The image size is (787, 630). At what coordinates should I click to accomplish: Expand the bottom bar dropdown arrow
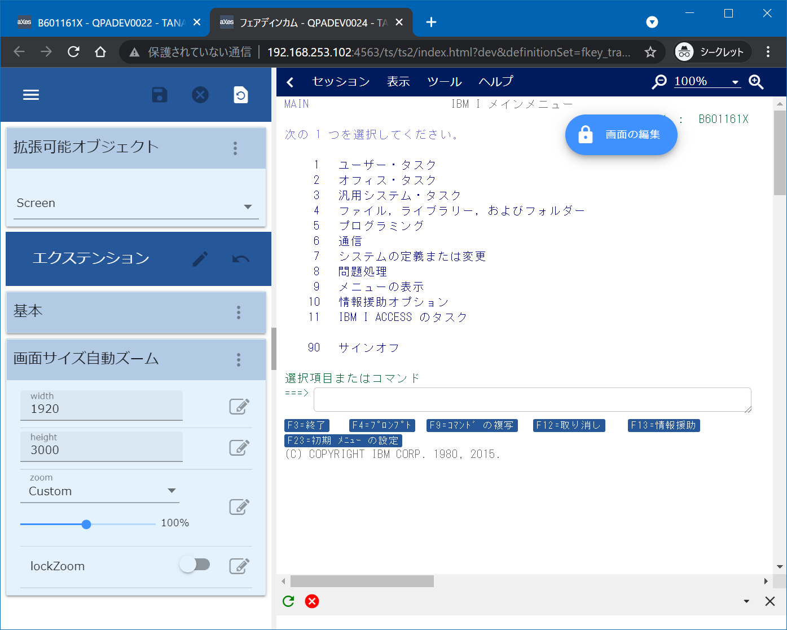click(x=746, y=601)
